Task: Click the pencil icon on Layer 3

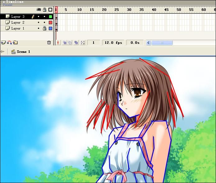Action: pos(33,16)
